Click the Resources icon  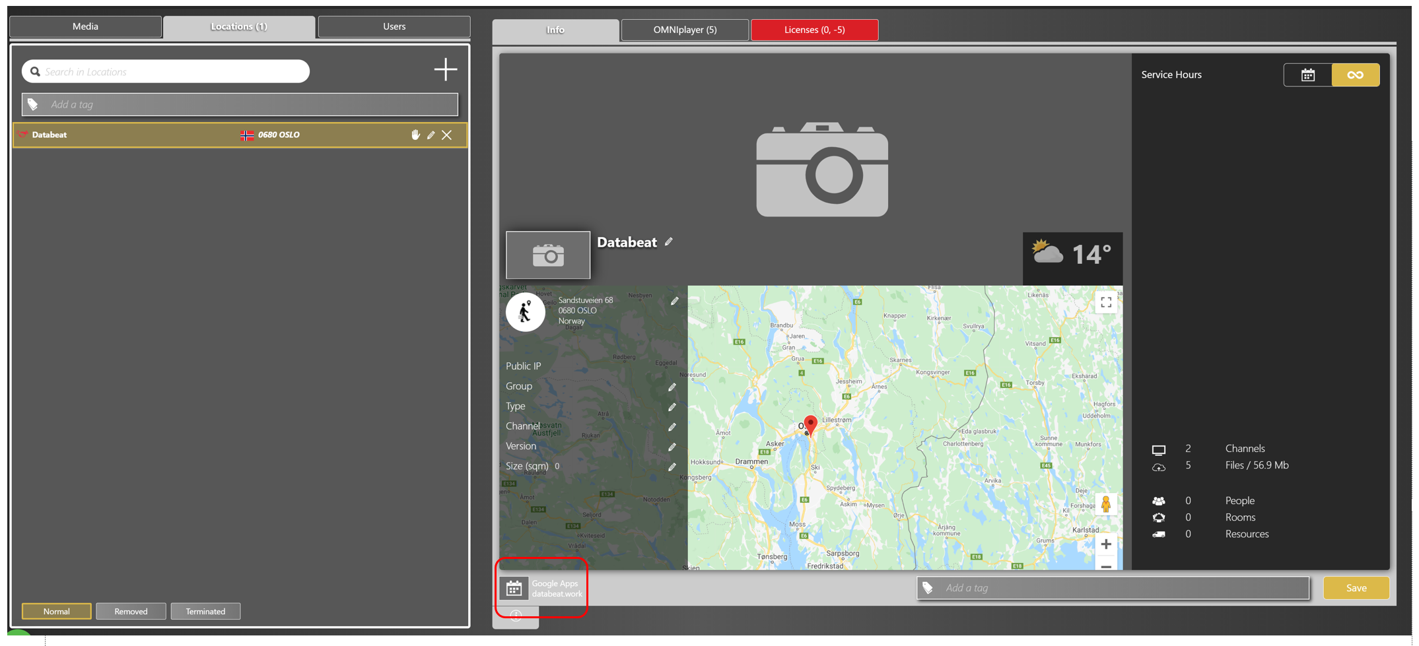tap(1159, 534)
